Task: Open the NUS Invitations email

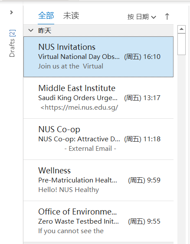Action: [x=98, y=57]
